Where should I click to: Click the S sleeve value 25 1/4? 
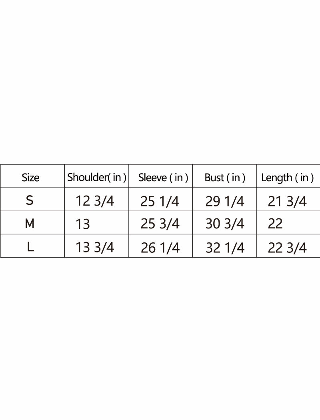[x=160, y=201]
